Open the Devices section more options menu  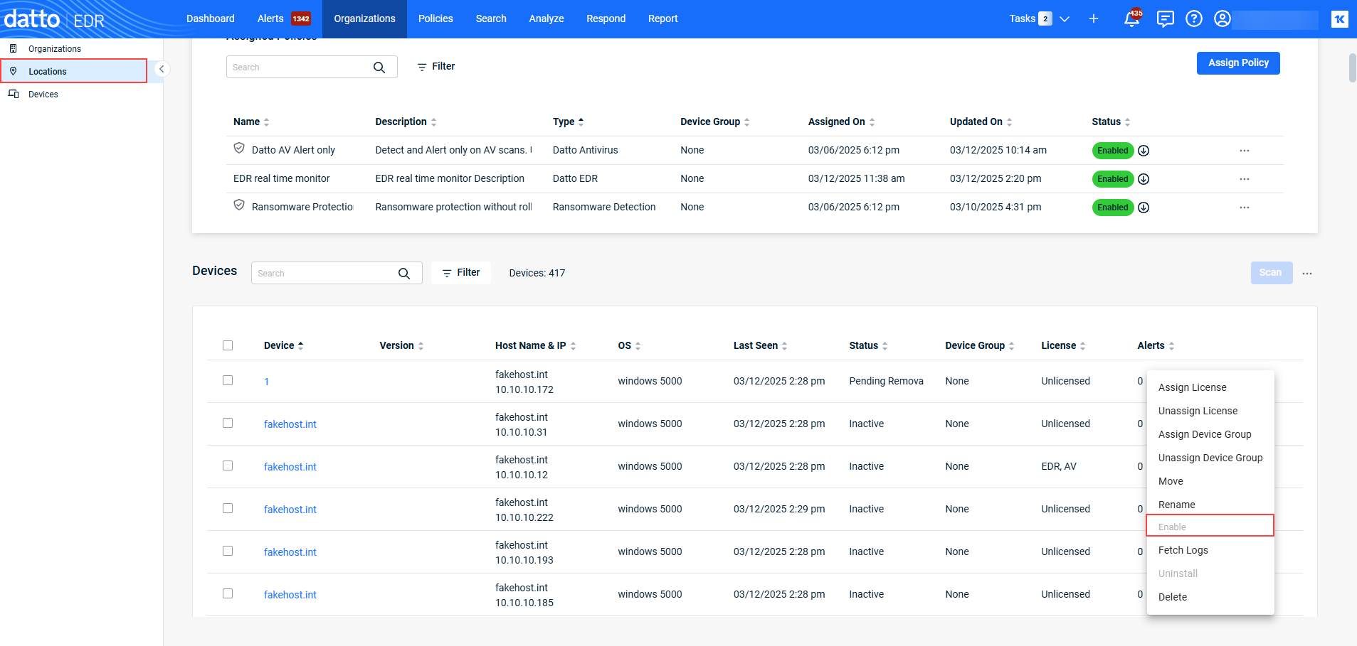(x=1307, y=274)
